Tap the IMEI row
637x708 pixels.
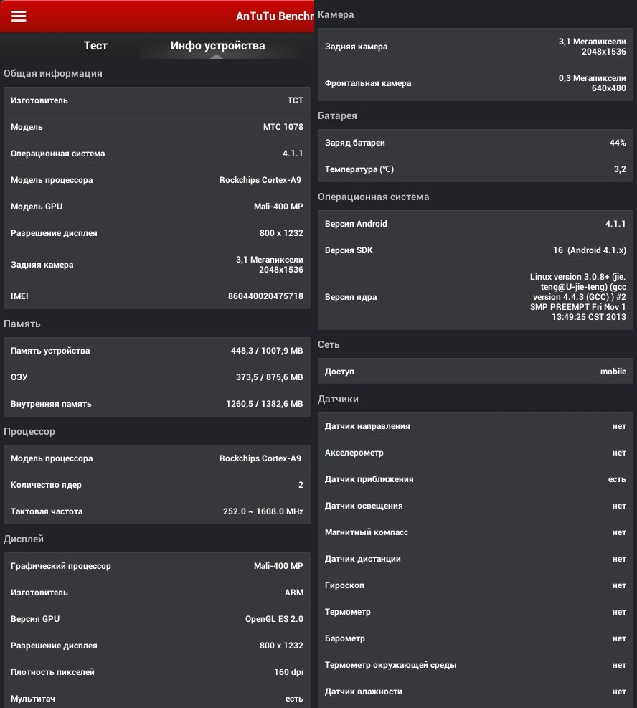point(156,296)
